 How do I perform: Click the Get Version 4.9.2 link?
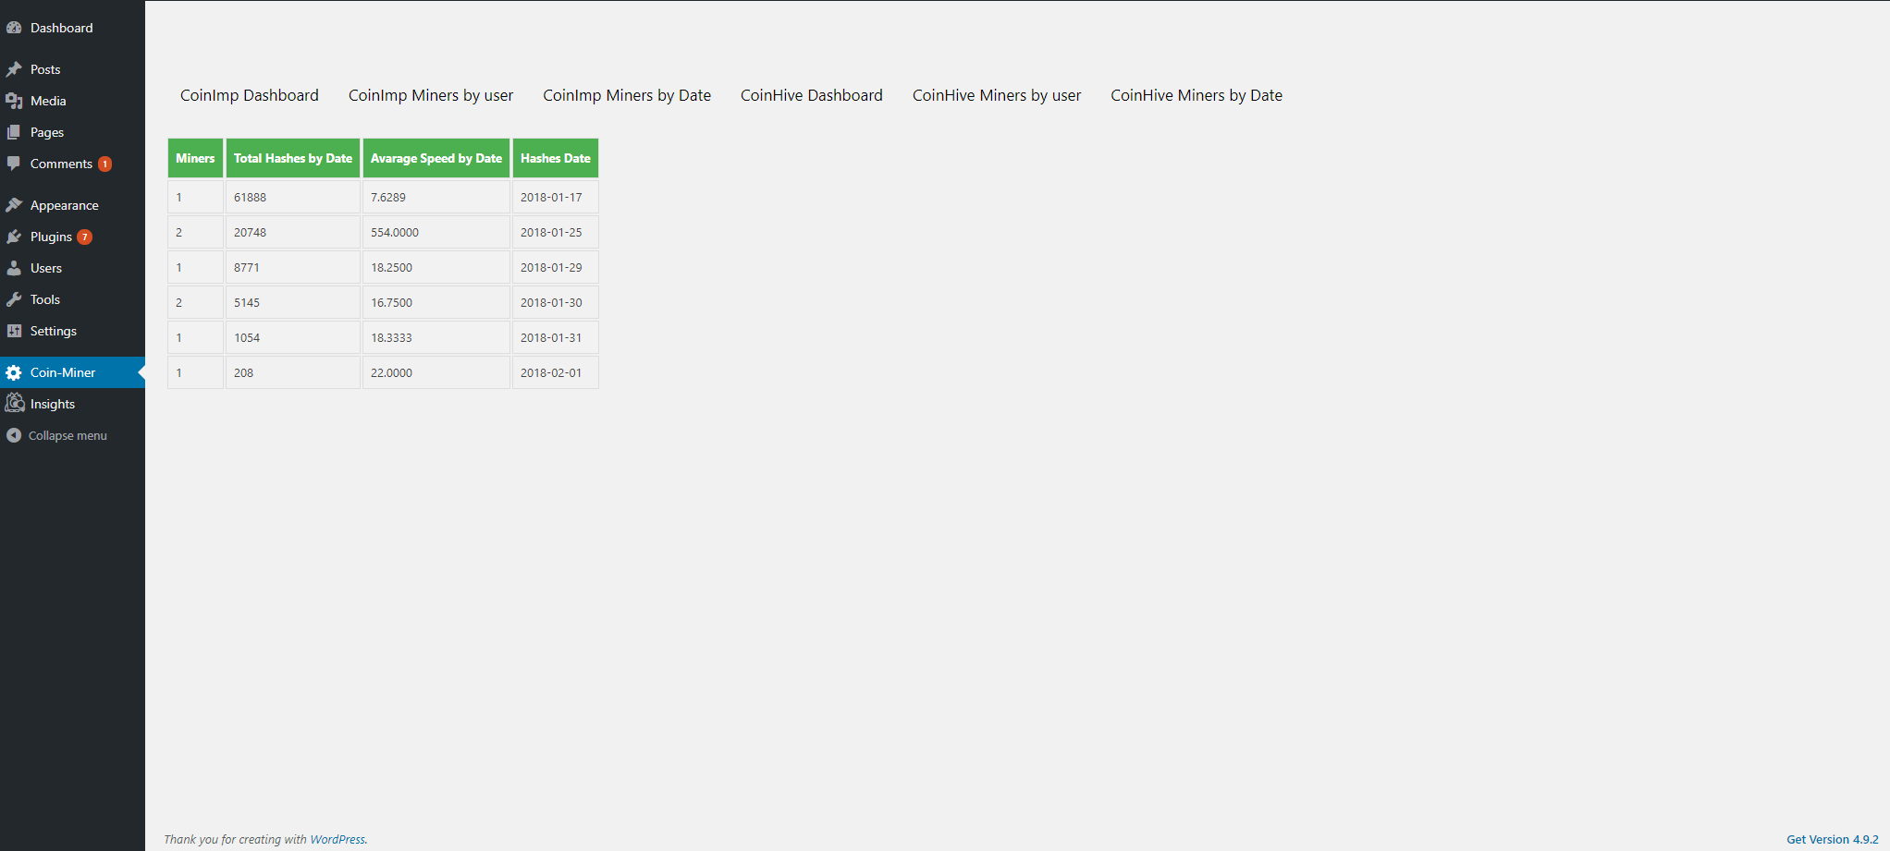1833,839
